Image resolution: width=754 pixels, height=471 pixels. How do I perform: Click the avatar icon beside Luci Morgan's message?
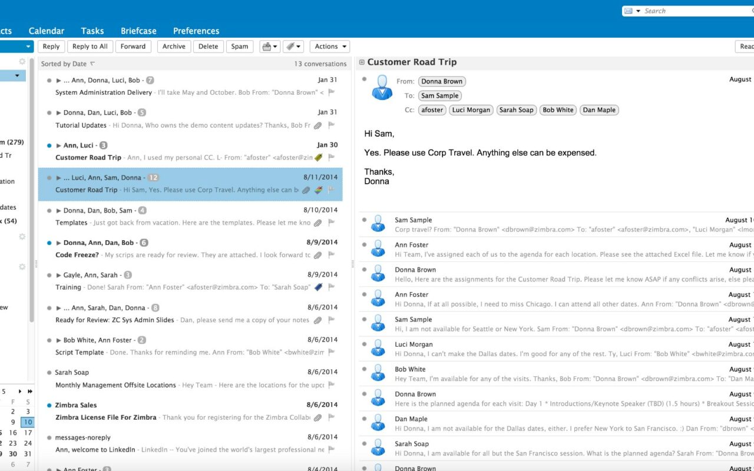point(378,349)
